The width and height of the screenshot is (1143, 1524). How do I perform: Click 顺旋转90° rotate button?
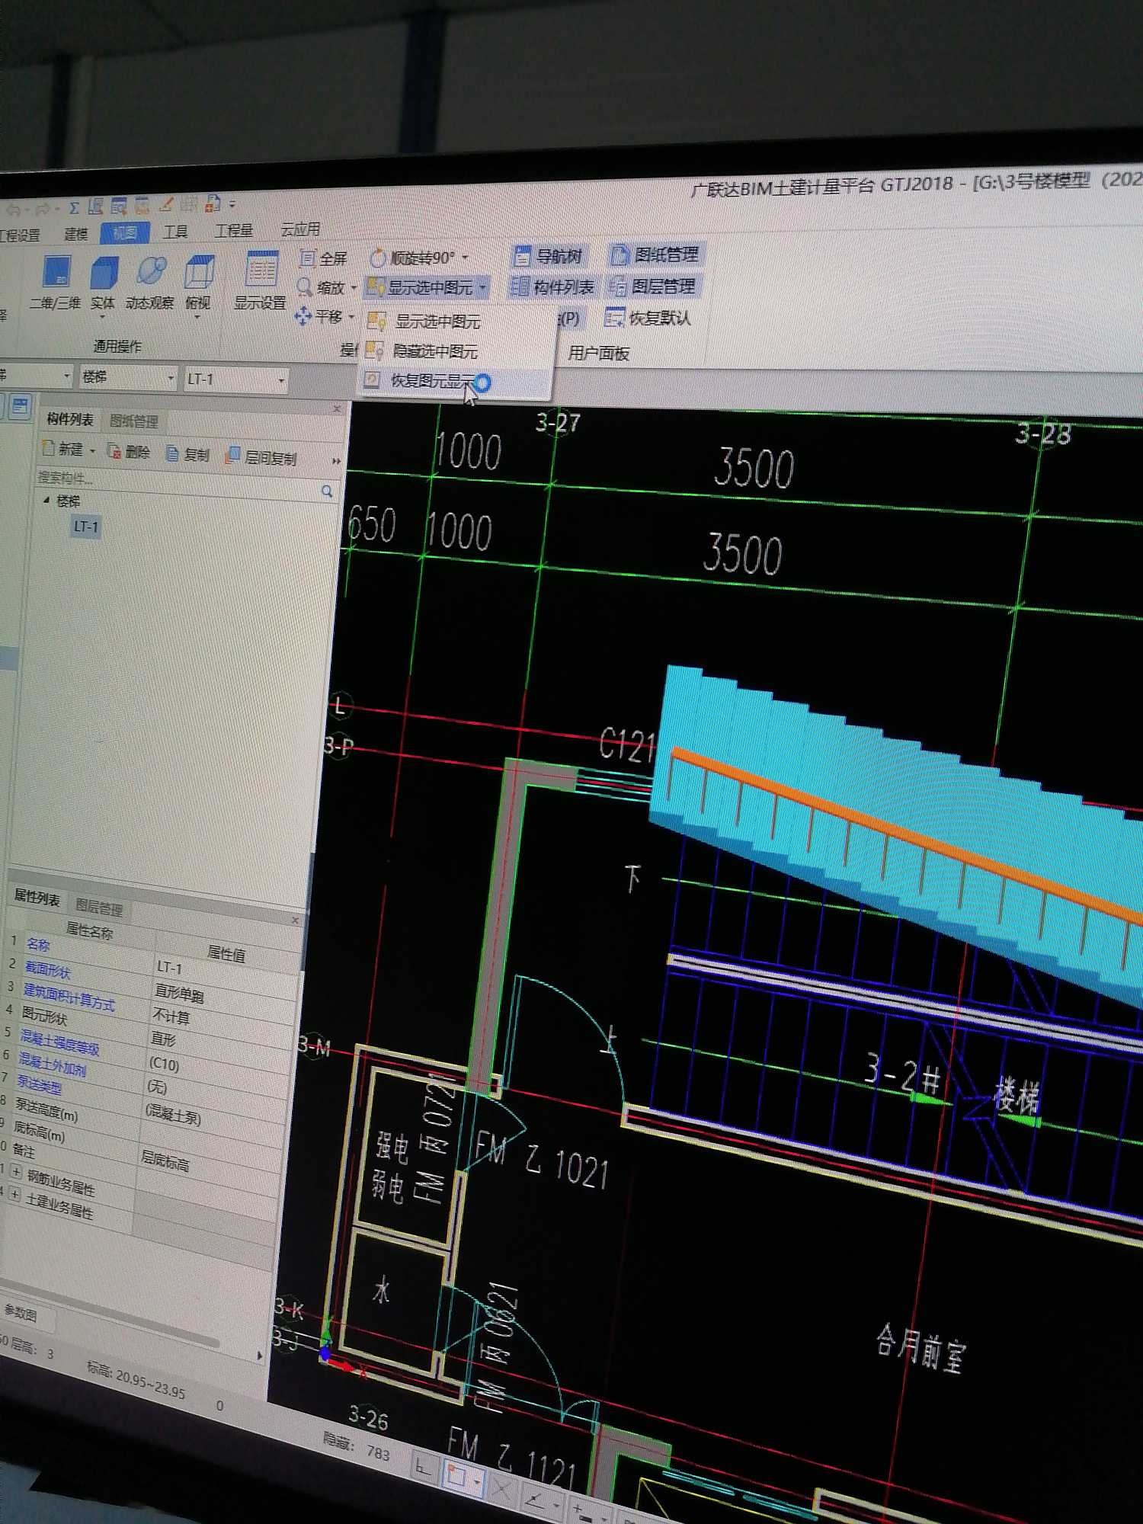[x=414, y=258]
